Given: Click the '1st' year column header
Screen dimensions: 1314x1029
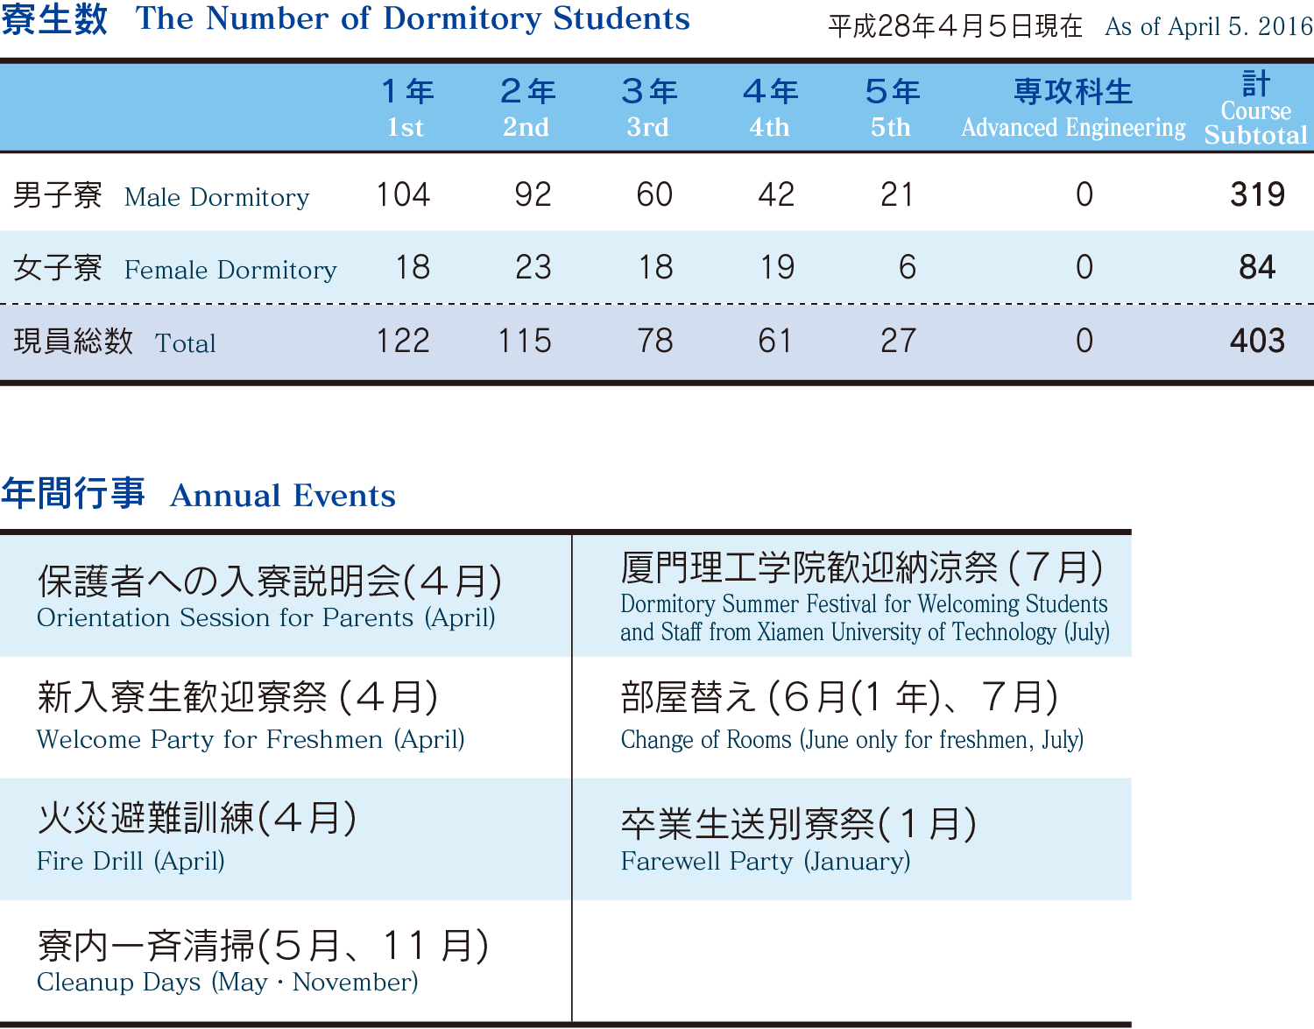Looking at the screenshot, I should [x=406, y=109].
